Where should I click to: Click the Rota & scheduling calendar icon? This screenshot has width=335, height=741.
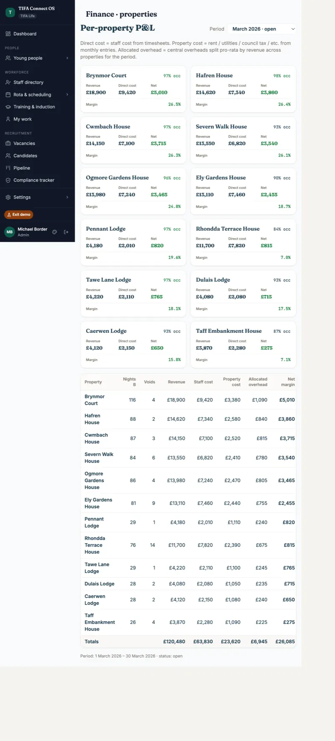tap(8, 95)
